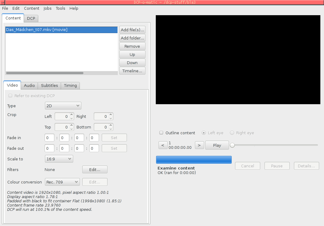Open the Type dropdown showing 2D

63,106
